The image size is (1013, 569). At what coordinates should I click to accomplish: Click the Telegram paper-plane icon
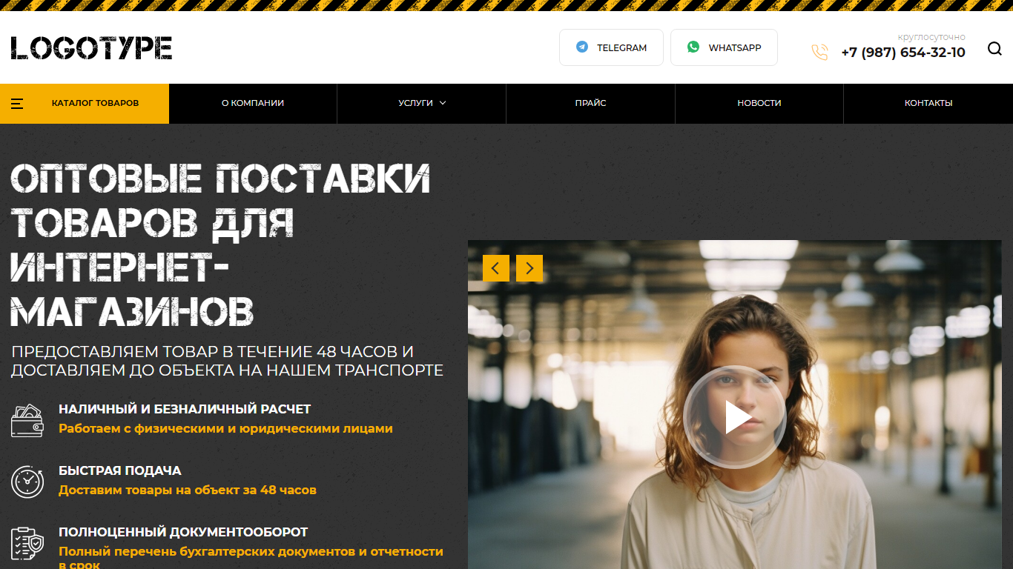582,47
